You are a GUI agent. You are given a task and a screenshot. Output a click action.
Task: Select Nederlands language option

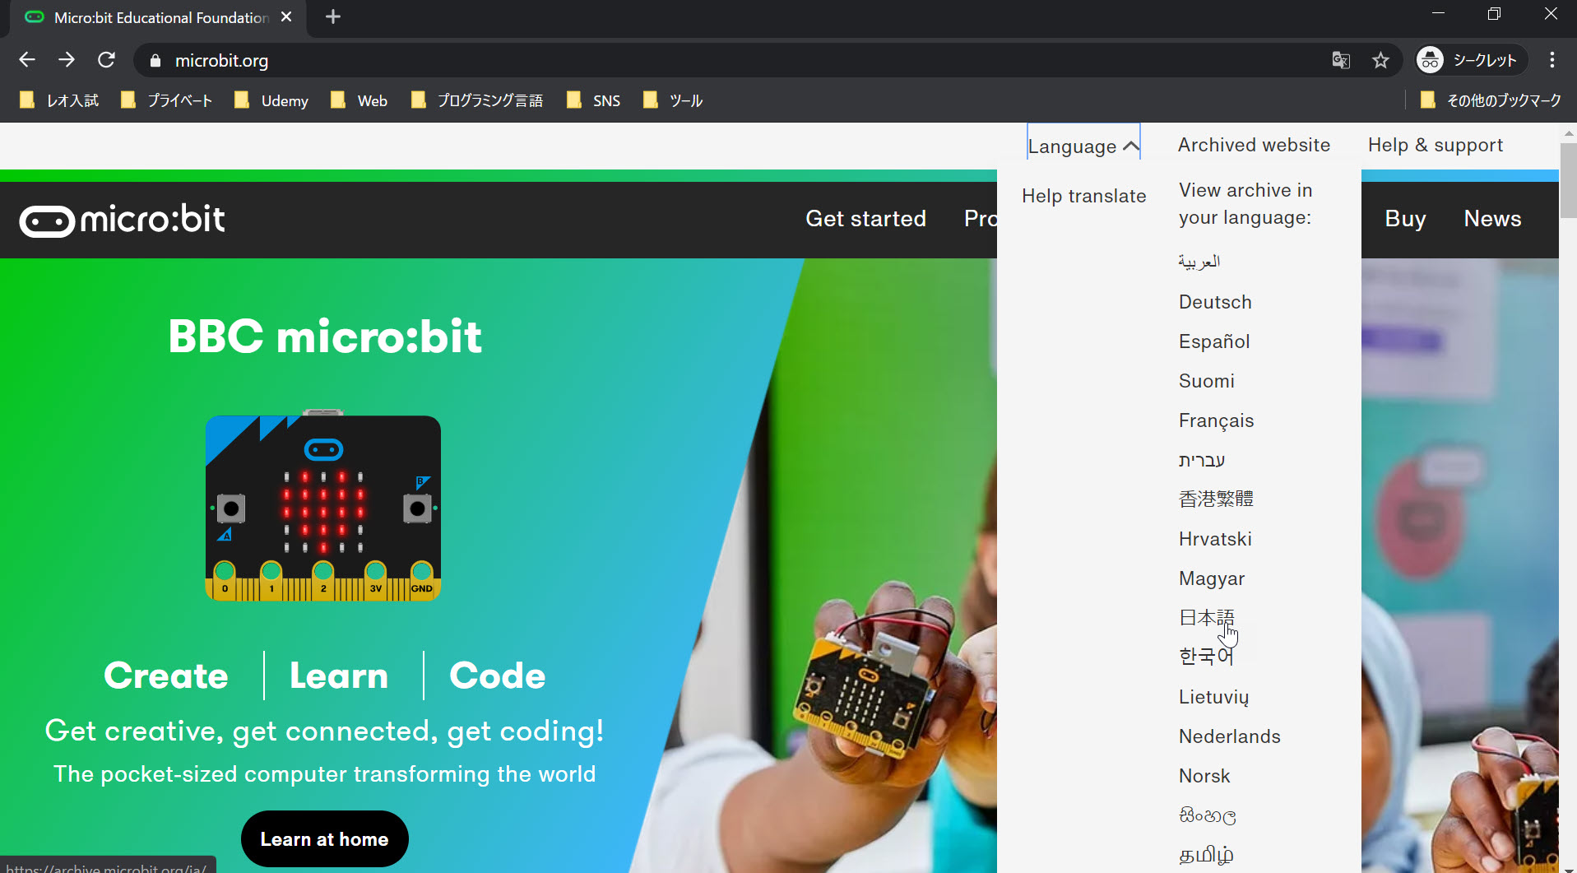click(x=1230, y=736)
